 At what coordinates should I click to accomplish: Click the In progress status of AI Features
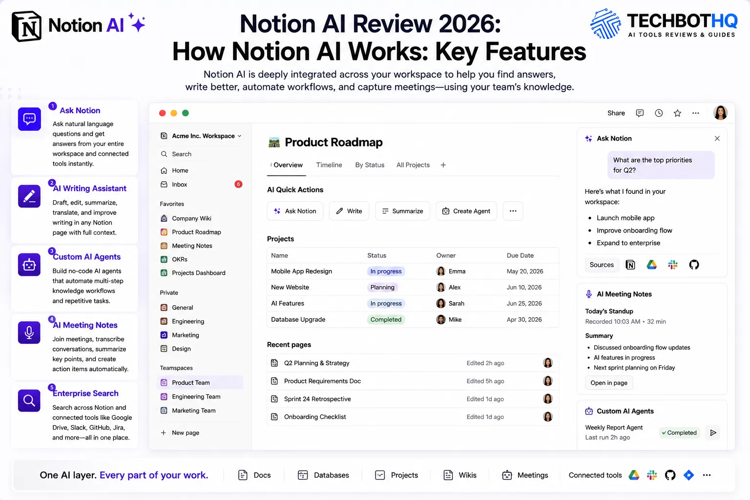tap(386, 303)
